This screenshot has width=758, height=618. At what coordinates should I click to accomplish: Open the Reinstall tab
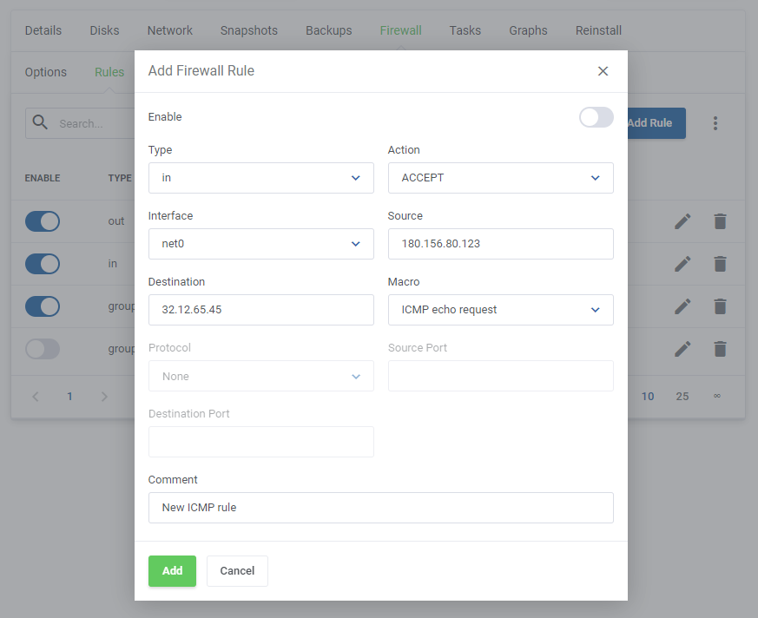[x=598, y=30]
